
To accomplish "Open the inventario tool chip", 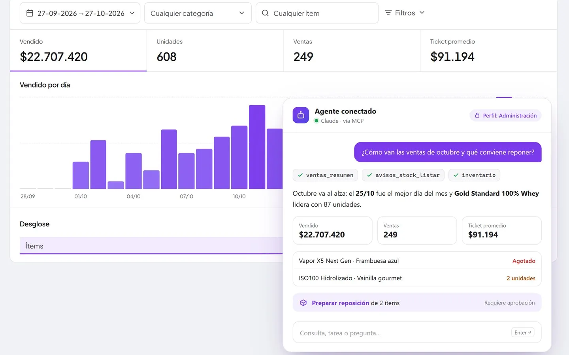I will (474, 175).
